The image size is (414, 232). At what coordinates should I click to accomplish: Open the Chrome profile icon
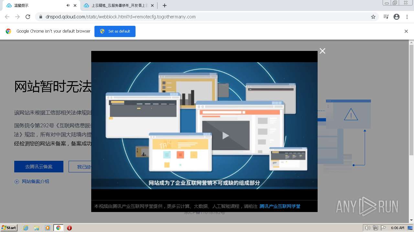coord(397,17)
